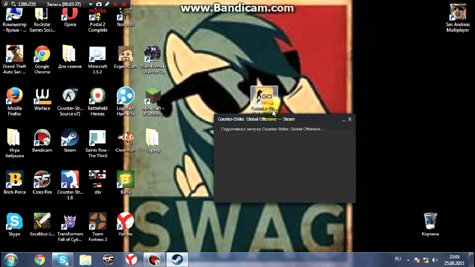This screenshot has width=475, height=267.
Task: Select the Skype desktop shortcut
Action: 14,225
